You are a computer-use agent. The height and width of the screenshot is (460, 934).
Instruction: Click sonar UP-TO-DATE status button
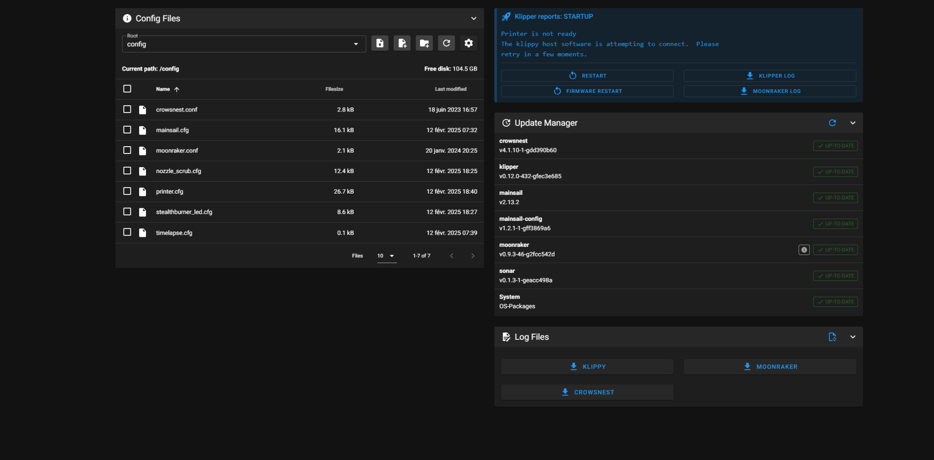(x=835, y=276)
